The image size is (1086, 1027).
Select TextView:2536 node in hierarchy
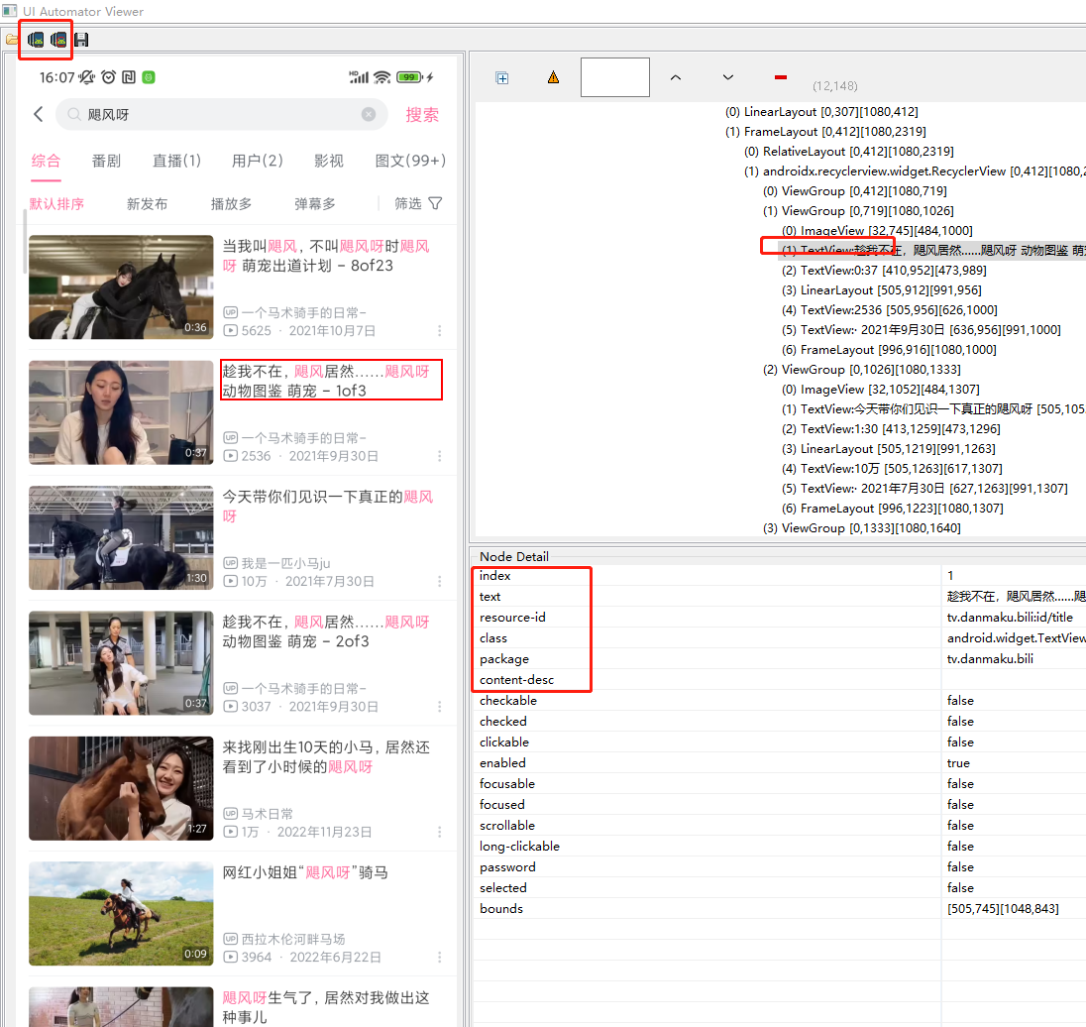pos(889,309)
